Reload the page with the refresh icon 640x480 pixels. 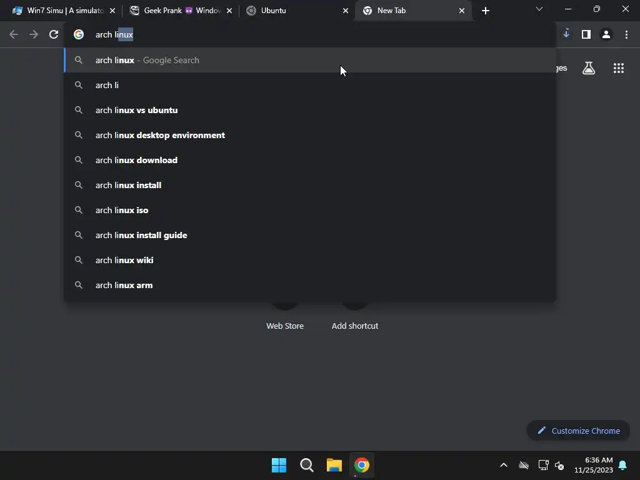click(x=54, y=35)
